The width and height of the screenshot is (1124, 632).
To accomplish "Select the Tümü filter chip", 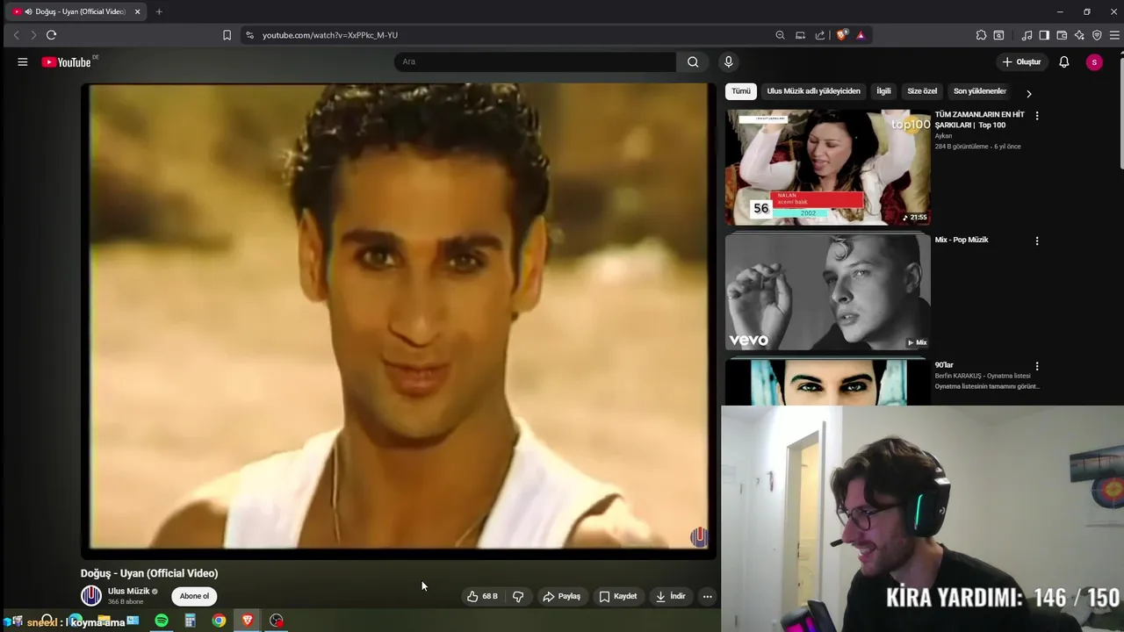I will pyautogui.click(x=741, y=91).
